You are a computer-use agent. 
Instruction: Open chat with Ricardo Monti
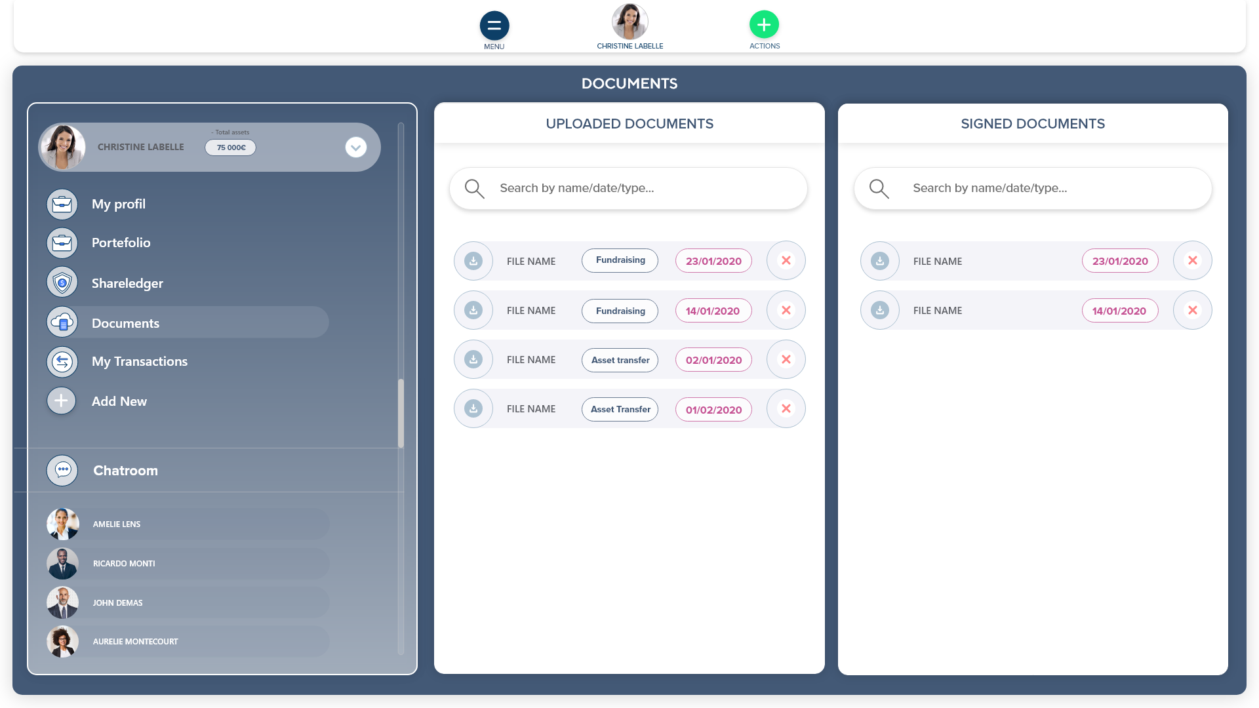click(x=124, y=563)
